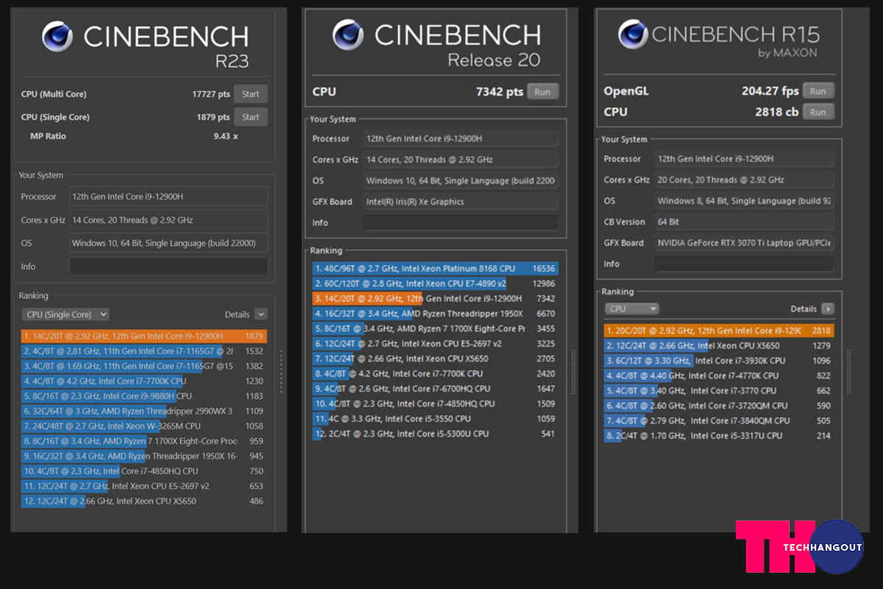This screenshot has width=883, height=589.
Task: Select the i7-1165G7 row scoring 1532 in R23
Action: click(144, 351)
